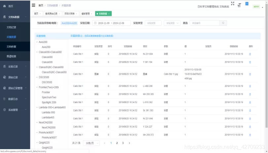Image resolution: width=268 pixels, height=153 pixels.
Task: Delete the Ni 231.604 row
Action: click(250, 54)
